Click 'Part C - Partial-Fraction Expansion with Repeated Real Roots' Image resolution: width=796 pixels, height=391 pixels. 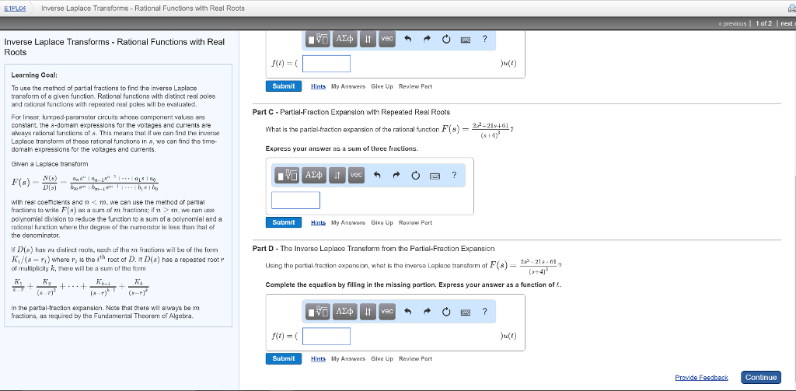tap(351, 112)
